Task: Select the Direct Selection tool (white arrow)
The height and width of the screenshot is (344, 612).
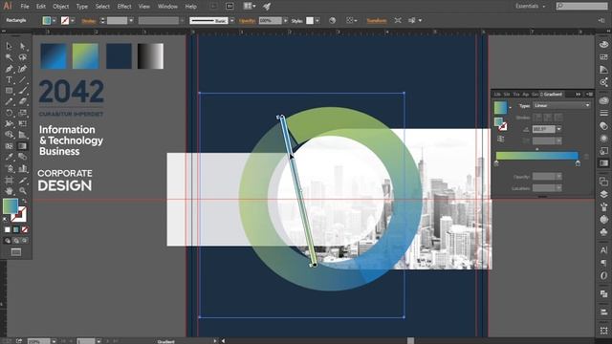Action: point(22,47)
